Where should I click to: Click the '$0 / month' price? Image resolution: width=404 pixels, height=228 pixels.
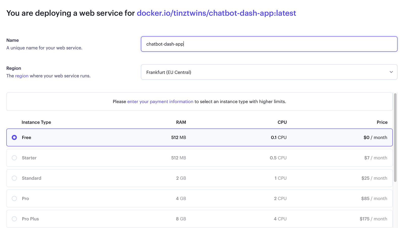coord(375,138)
